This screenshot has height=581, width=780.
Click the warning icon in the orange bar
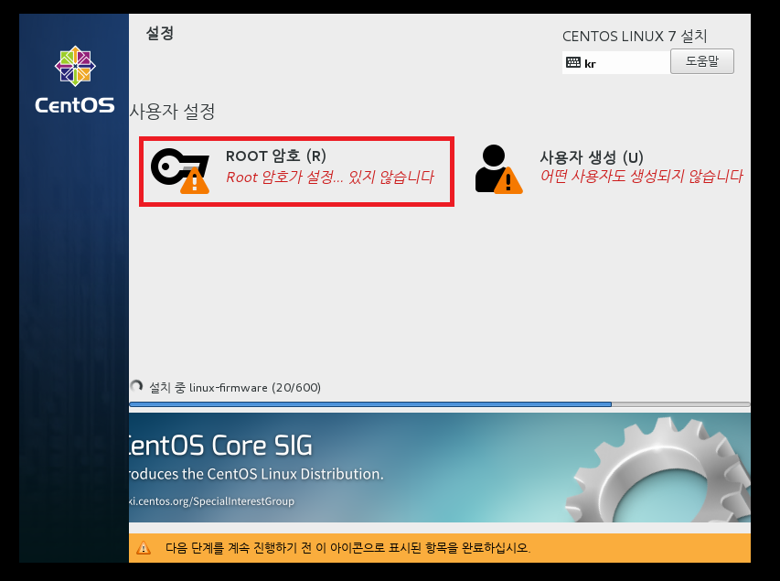point(144,548)
